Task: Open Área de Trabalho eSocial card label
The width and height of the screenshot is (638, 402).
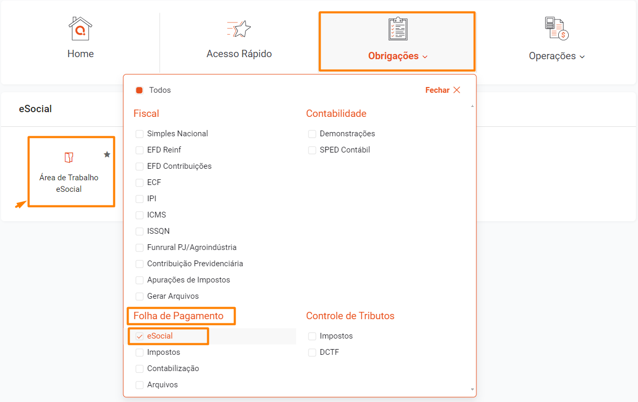Action: click(x=69, y=183)
